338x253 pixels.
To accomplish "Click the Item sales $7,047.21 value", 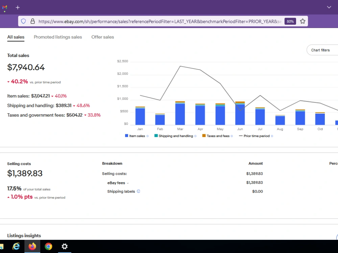I will coord(40,96).
